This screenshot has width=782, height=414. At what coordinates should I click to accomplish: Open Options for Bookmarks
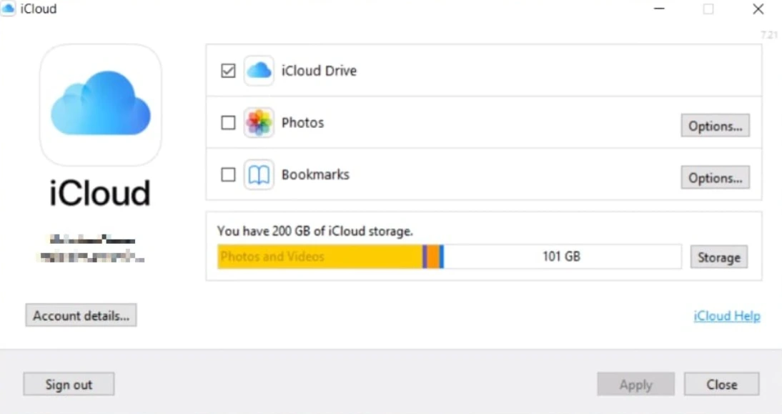715,177
